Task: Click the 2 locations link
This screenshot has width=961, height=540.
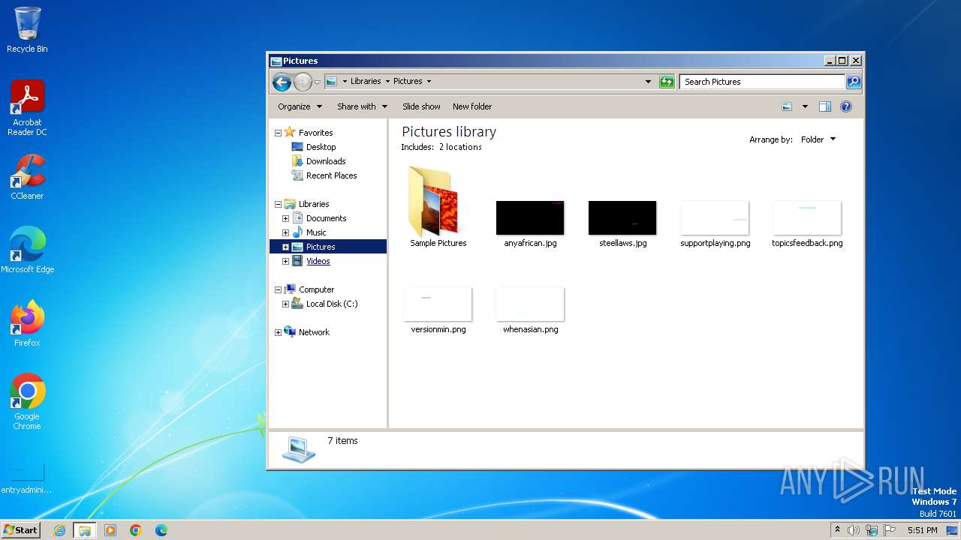Action: (460, 147)
